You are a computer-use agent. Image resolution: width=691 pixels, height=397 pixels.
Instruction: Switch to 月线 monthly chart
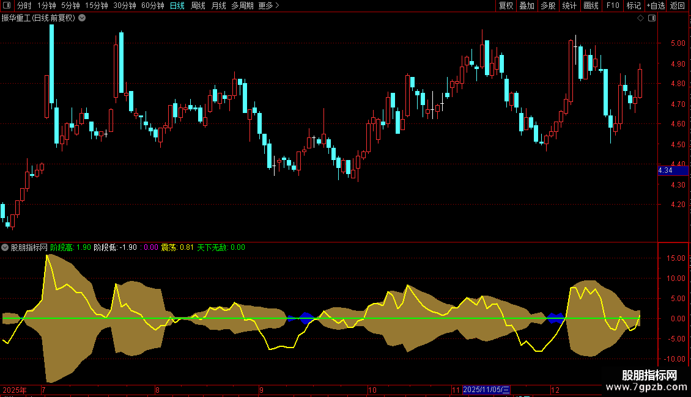218,5
